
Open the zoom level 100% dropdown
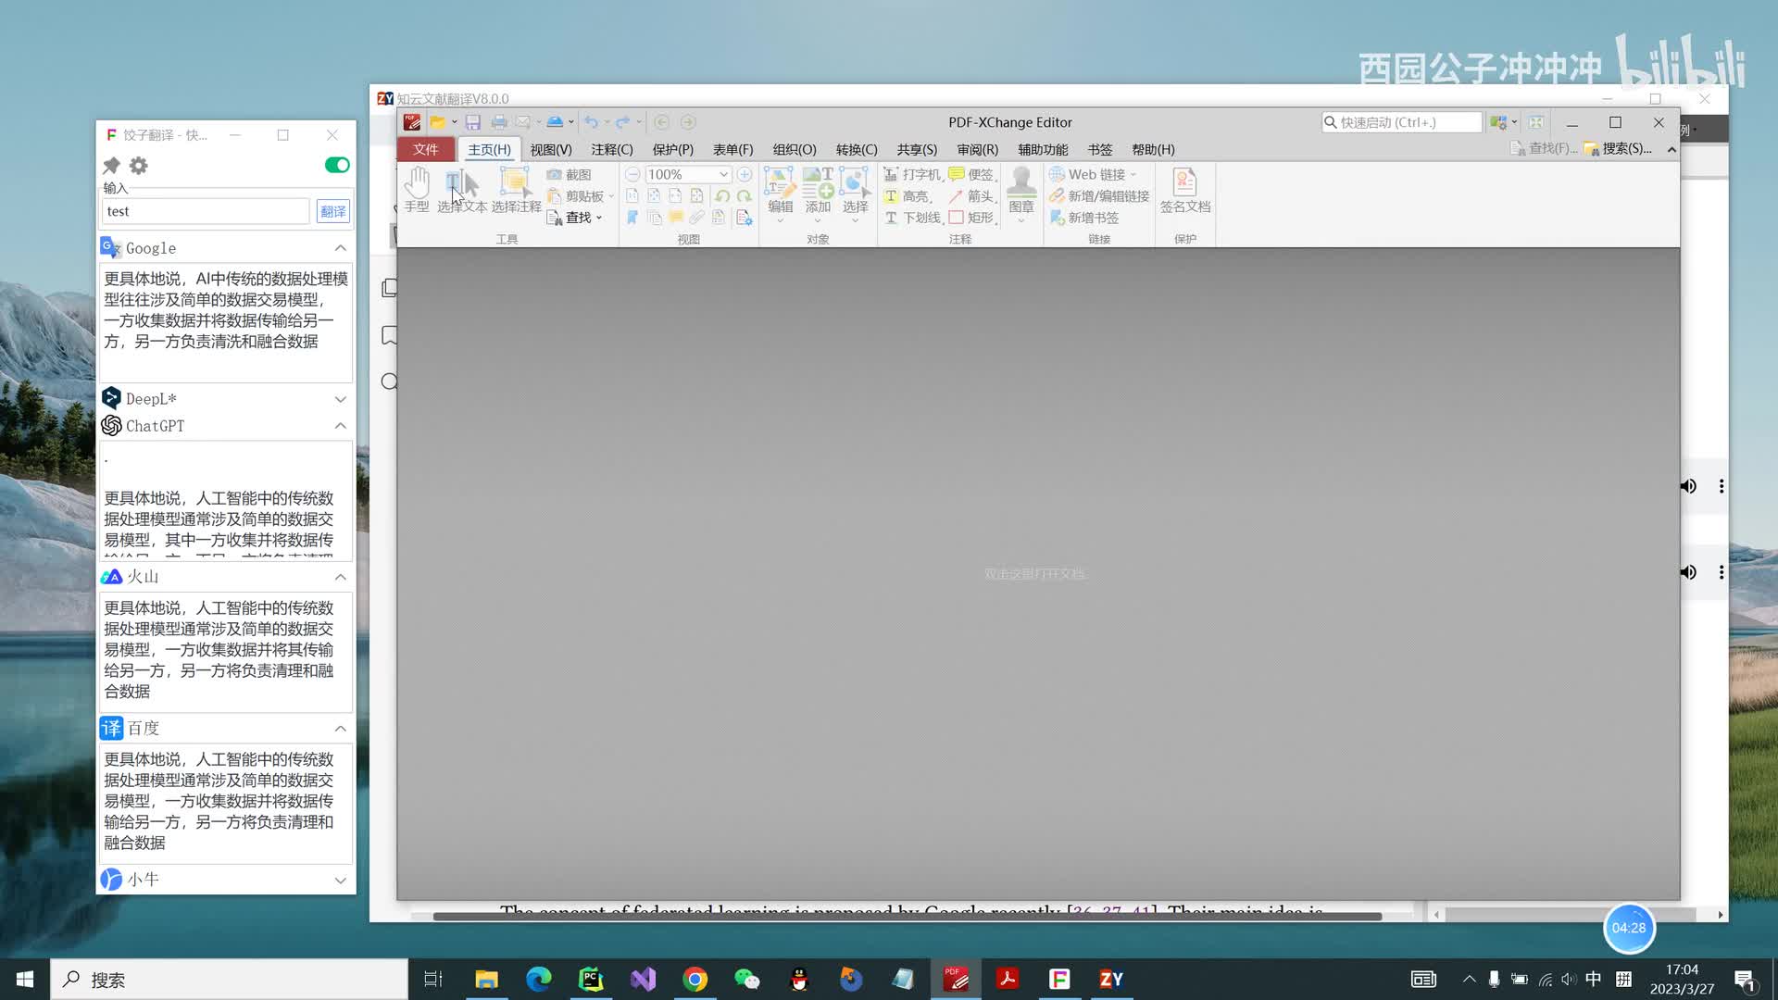[x=723, y=174]
